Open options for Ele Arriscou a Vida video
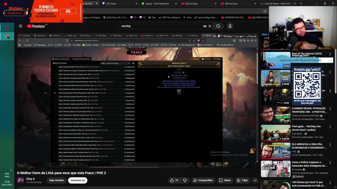Image resolution: width=337 pixels, height=189 pixels. coord(330,145)
